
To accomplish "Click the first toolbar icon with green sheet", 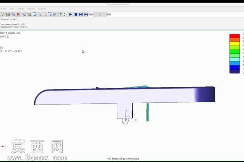I will (2, 15).
